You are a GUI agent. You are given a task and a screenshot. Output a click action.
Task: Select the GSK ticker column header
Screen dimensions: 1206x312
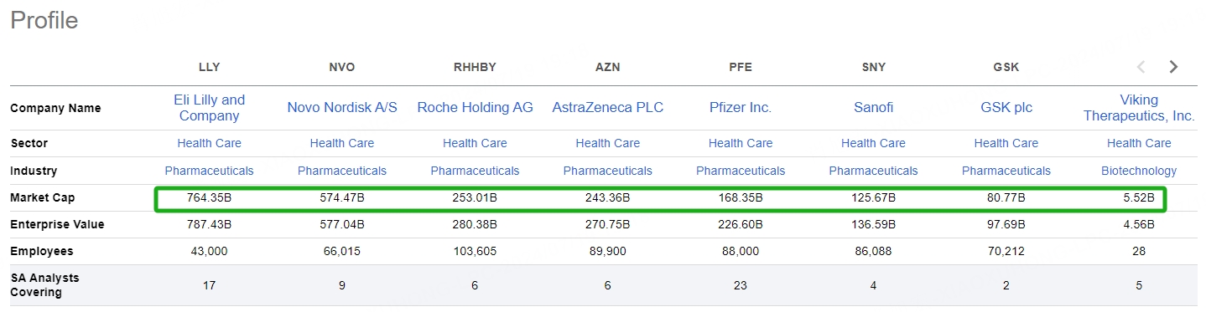coord(1006,67)
